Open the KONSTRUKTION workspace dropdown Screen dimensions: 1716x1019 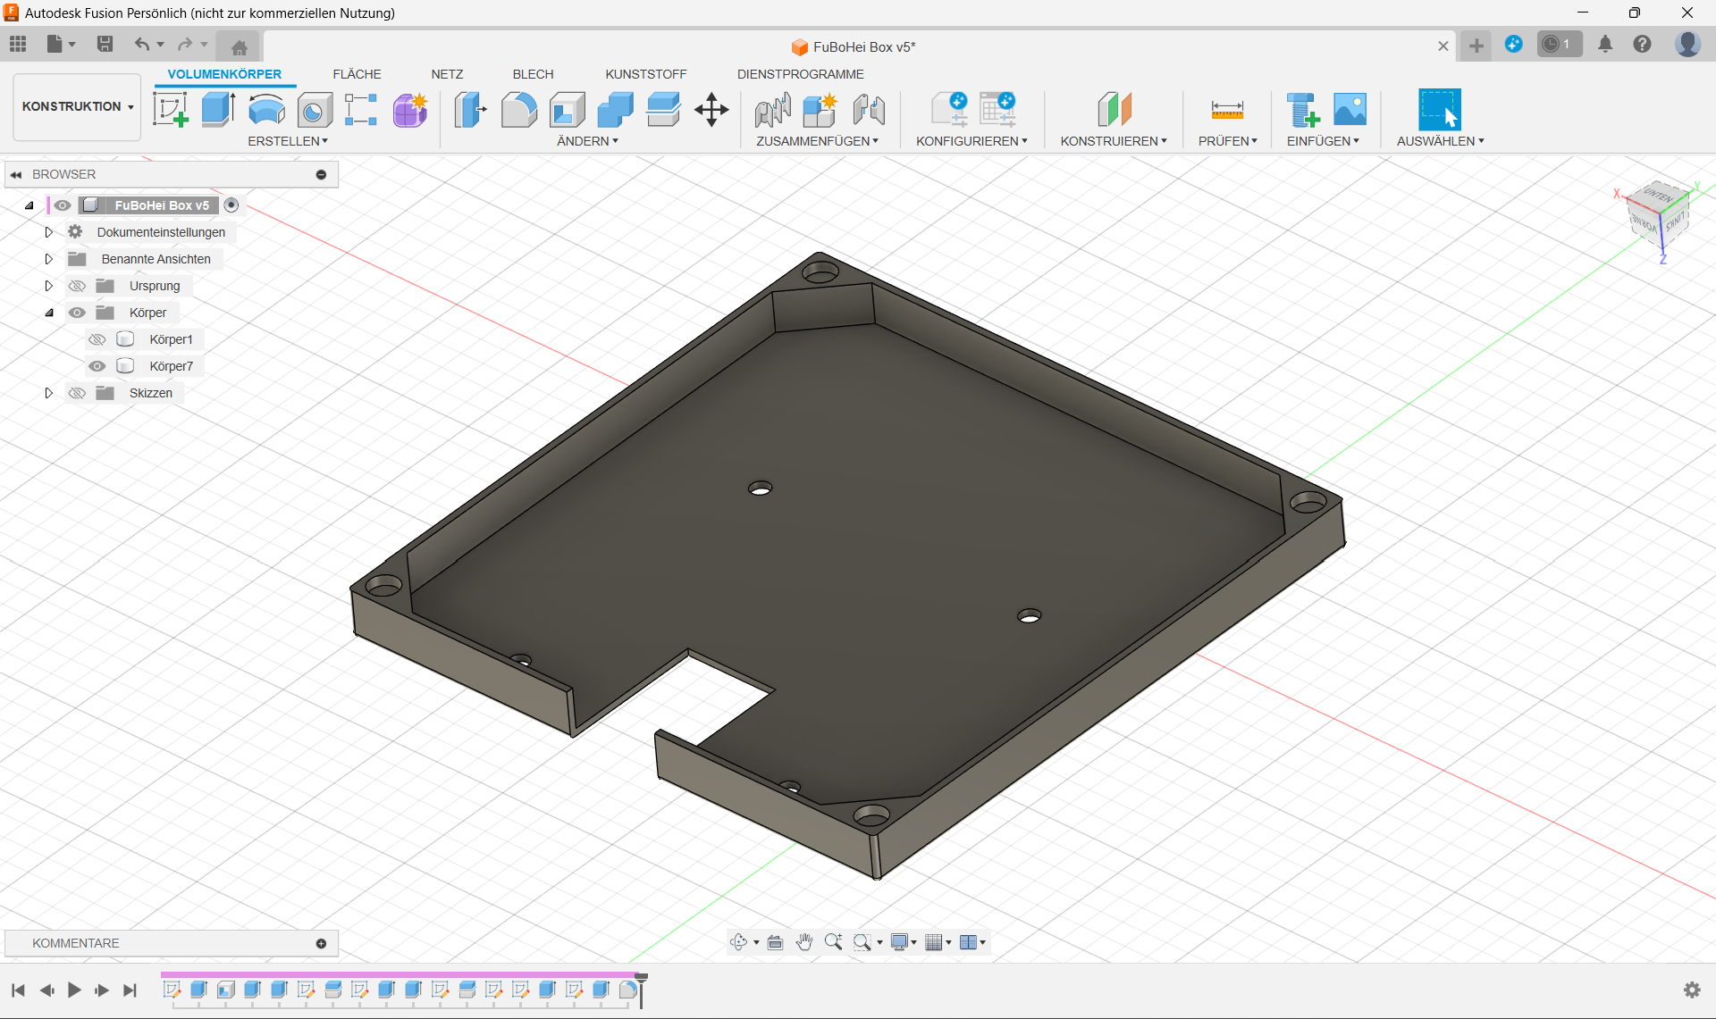[x=78, y=106]
